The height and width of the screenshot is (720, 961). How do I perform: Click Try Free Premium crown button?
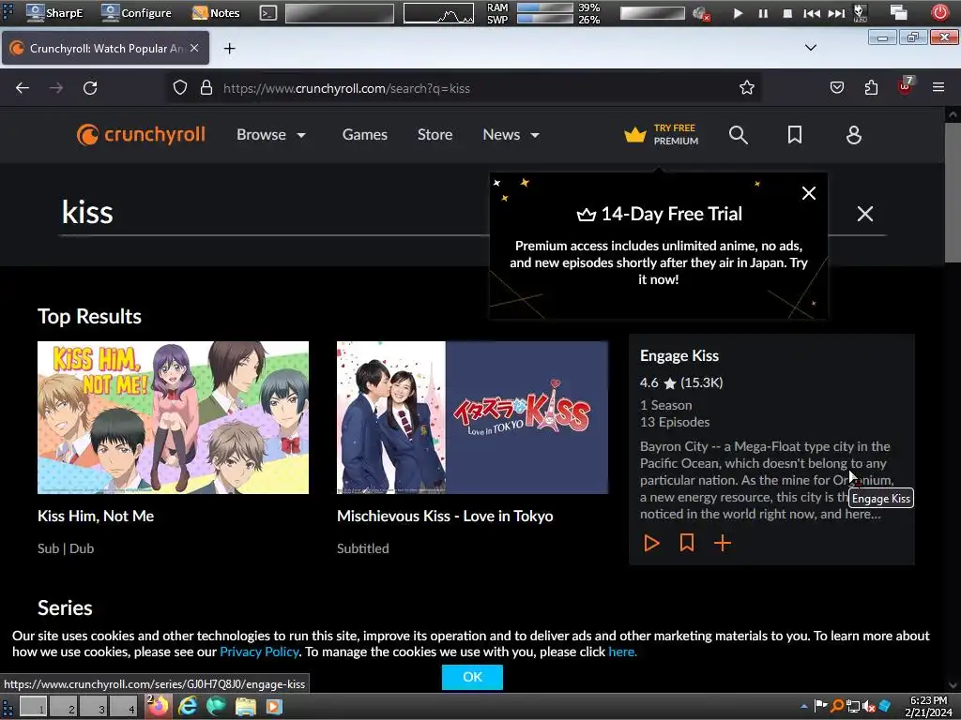tap(661, 135)
